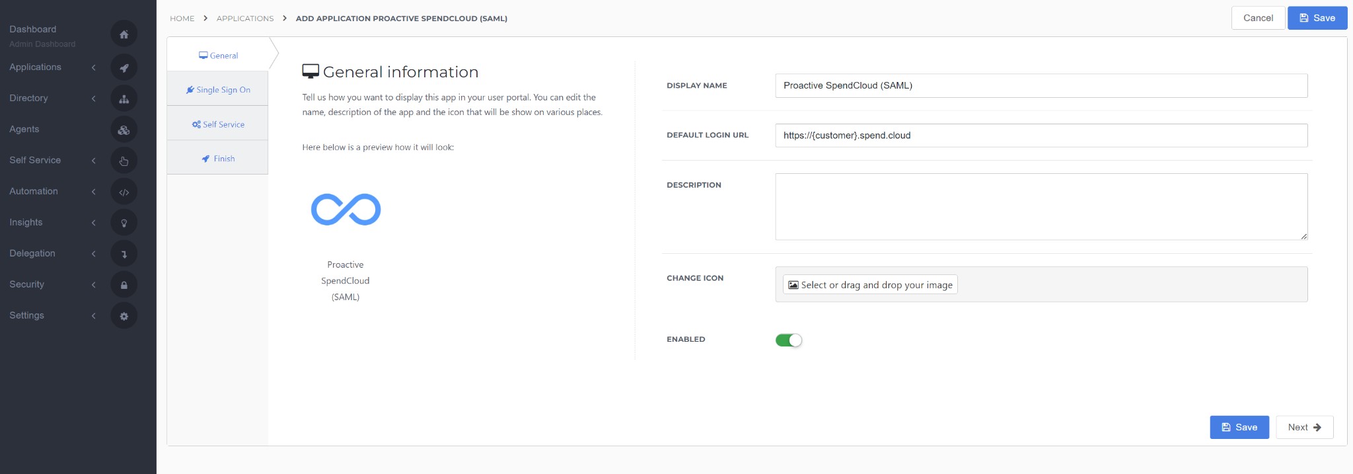This screenshot has height=474, width=1353.
Task: Click the Security sidebar label
Action: click(26, 284)
